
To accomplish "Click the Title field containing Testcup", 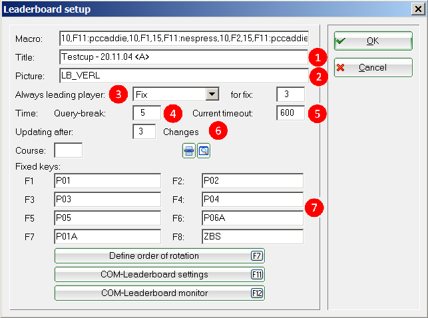I will 183,57.
